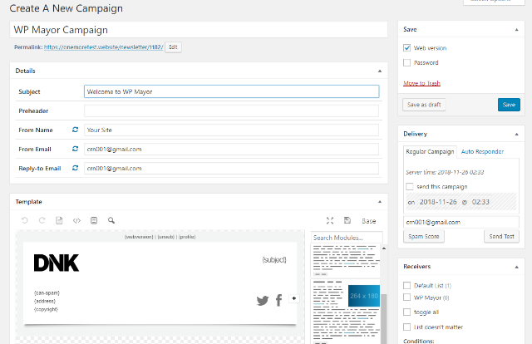The image size is (532, 344).
Task: Click the undo icon in Template toolbar
Action: pyautogui.click(x=24, y=220)
